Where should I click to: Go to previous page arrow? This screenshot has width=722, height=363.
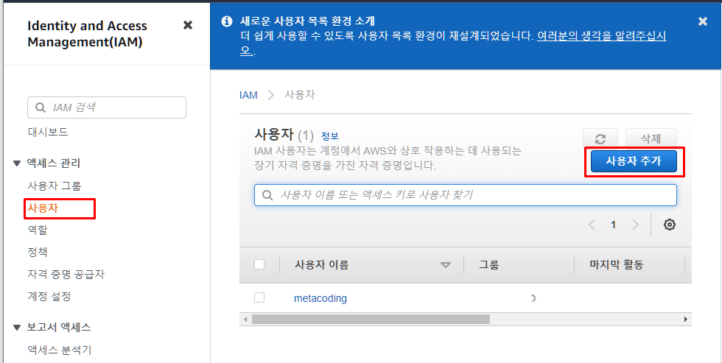pyautogui.click(x=592, y=225)
